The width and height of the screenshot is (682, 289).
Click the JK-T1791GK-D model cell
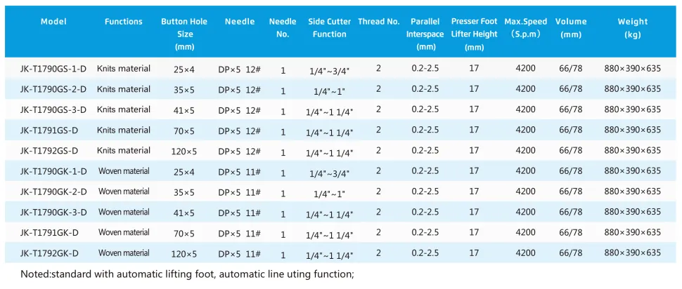49,232
